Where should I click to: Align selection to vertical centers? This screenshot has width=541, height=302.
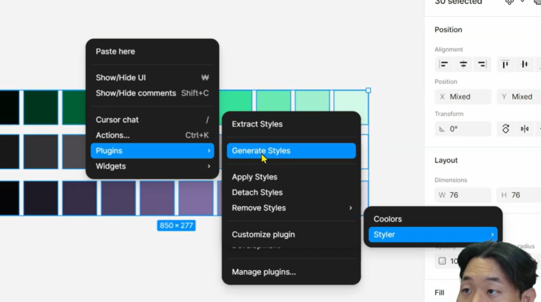point(525,64)
